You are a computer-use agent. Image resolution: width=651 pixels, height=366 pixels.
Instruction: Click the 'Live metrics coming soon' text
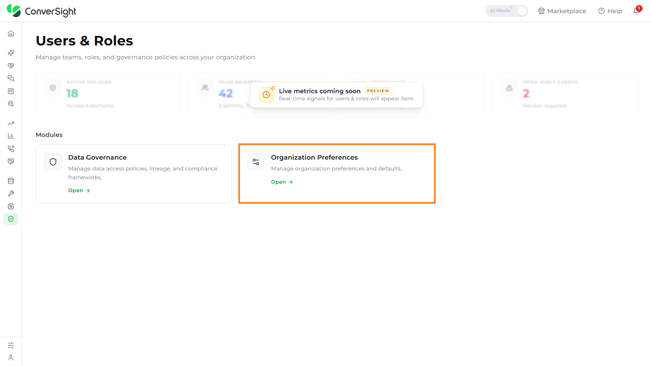click(x=320, y=91)
